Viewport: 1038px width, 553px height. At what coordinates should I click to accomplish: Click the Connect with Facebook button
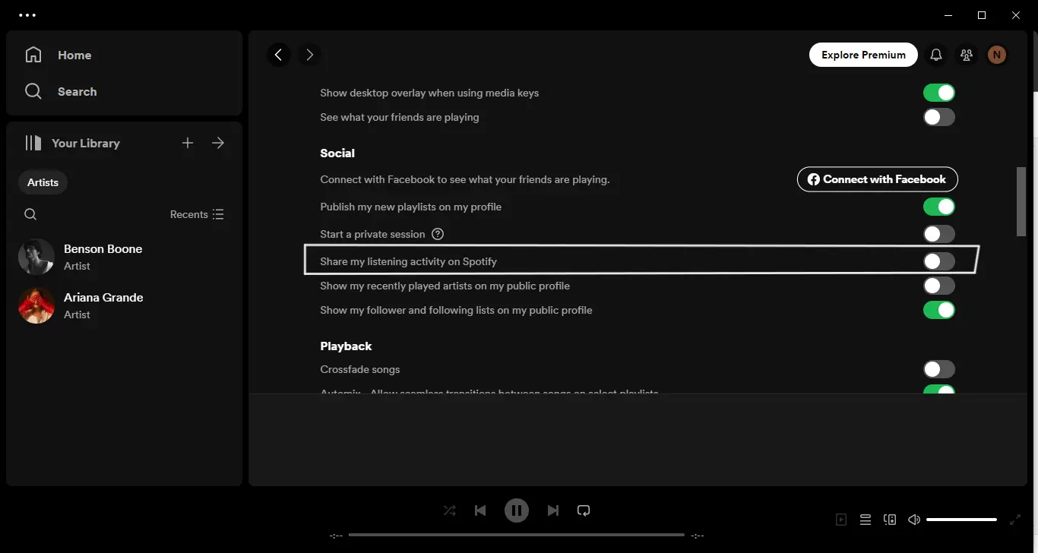(x=878, y=179)
